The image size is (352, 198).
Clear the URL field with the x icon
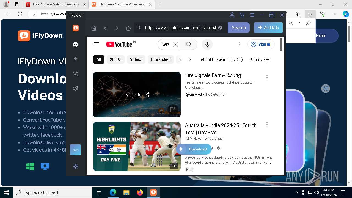point(220,28)
